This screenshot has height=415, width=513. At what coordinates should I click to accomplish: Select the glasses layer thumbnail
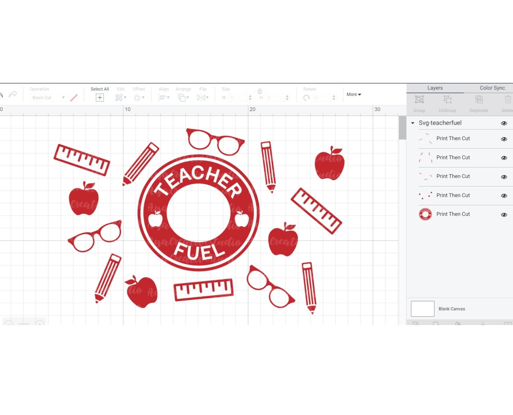point(426,139)
